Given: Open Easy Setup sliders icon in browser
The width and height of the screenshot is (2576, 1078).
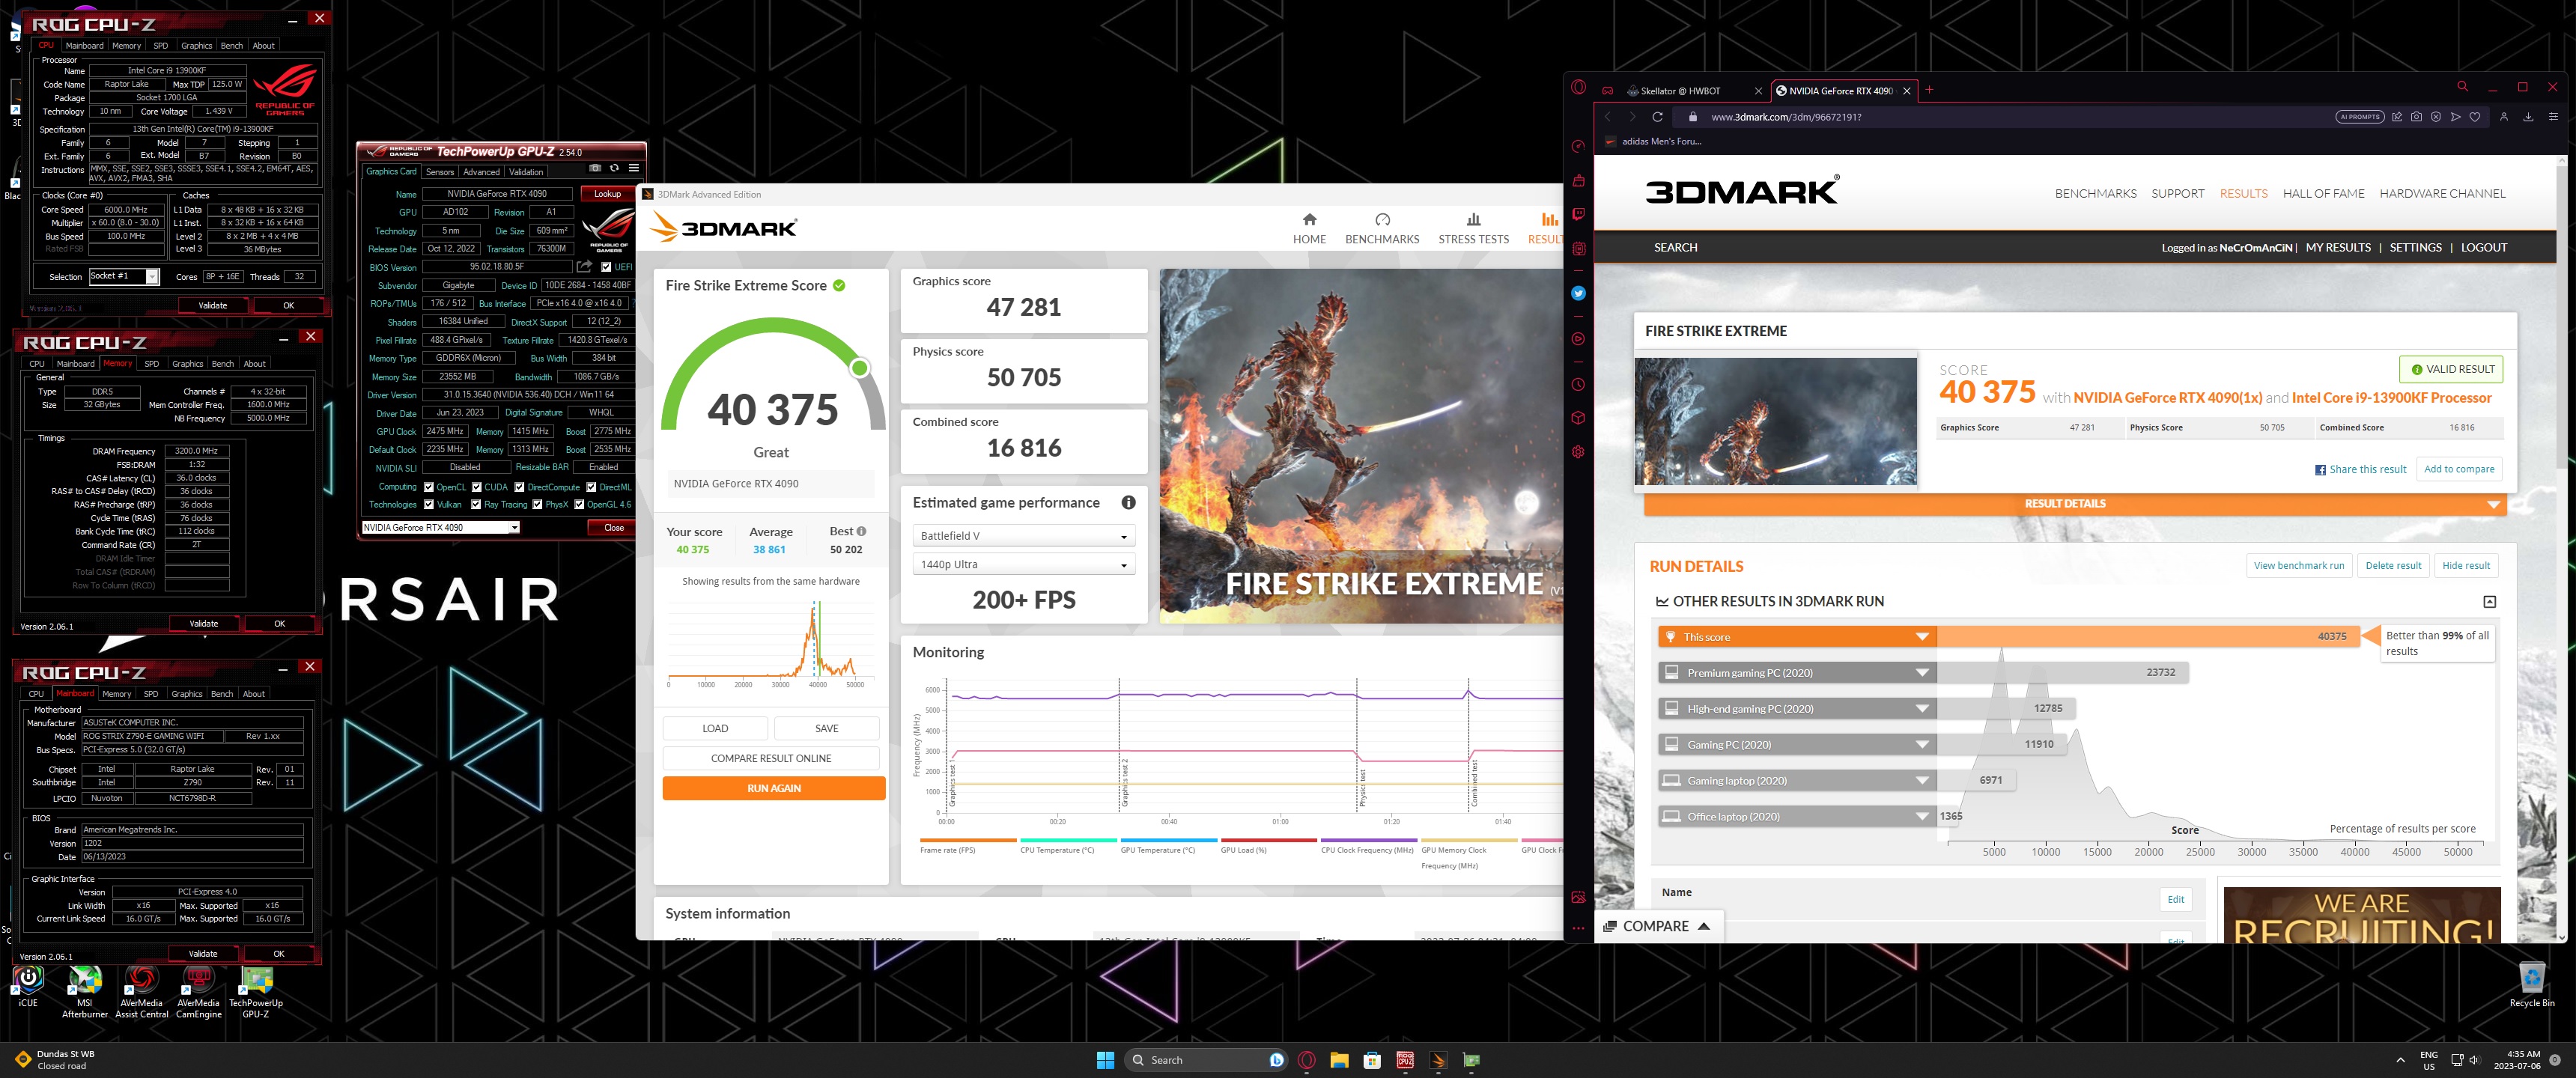Looking at the screenshot, I should (2553, 117).
